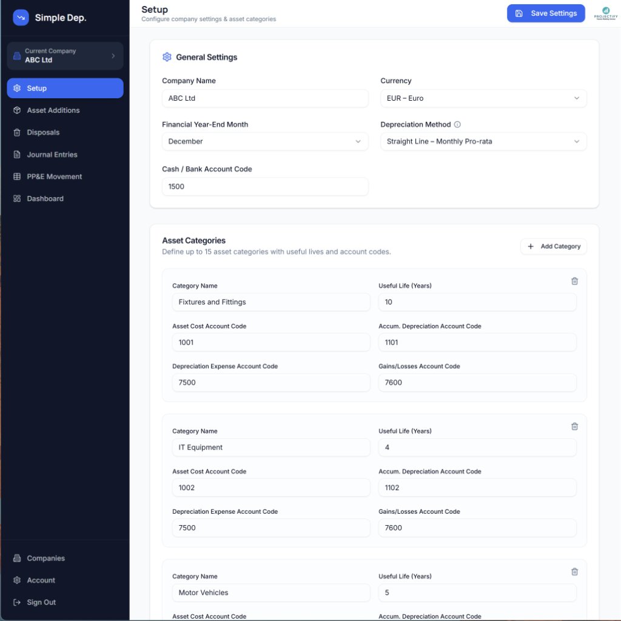View the PP&E Movement page
Viewport: 621px width, 621px height.
(x=65, y=176)
